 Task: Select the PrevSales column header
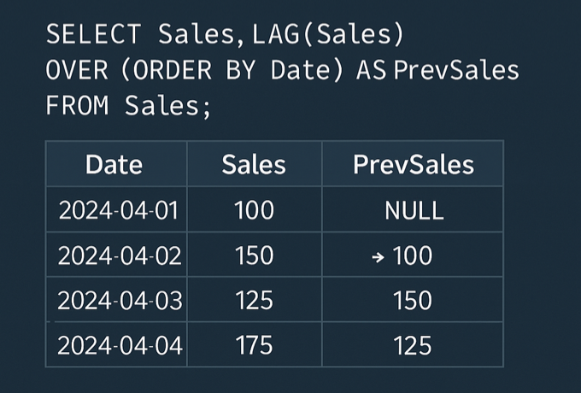[x=414, y=164]
